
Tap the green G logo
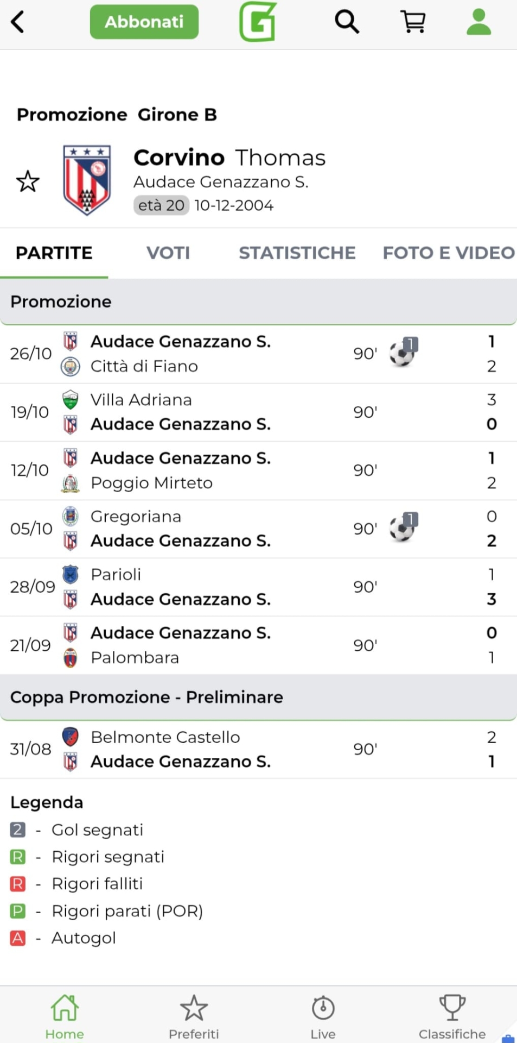pos(258,22)
